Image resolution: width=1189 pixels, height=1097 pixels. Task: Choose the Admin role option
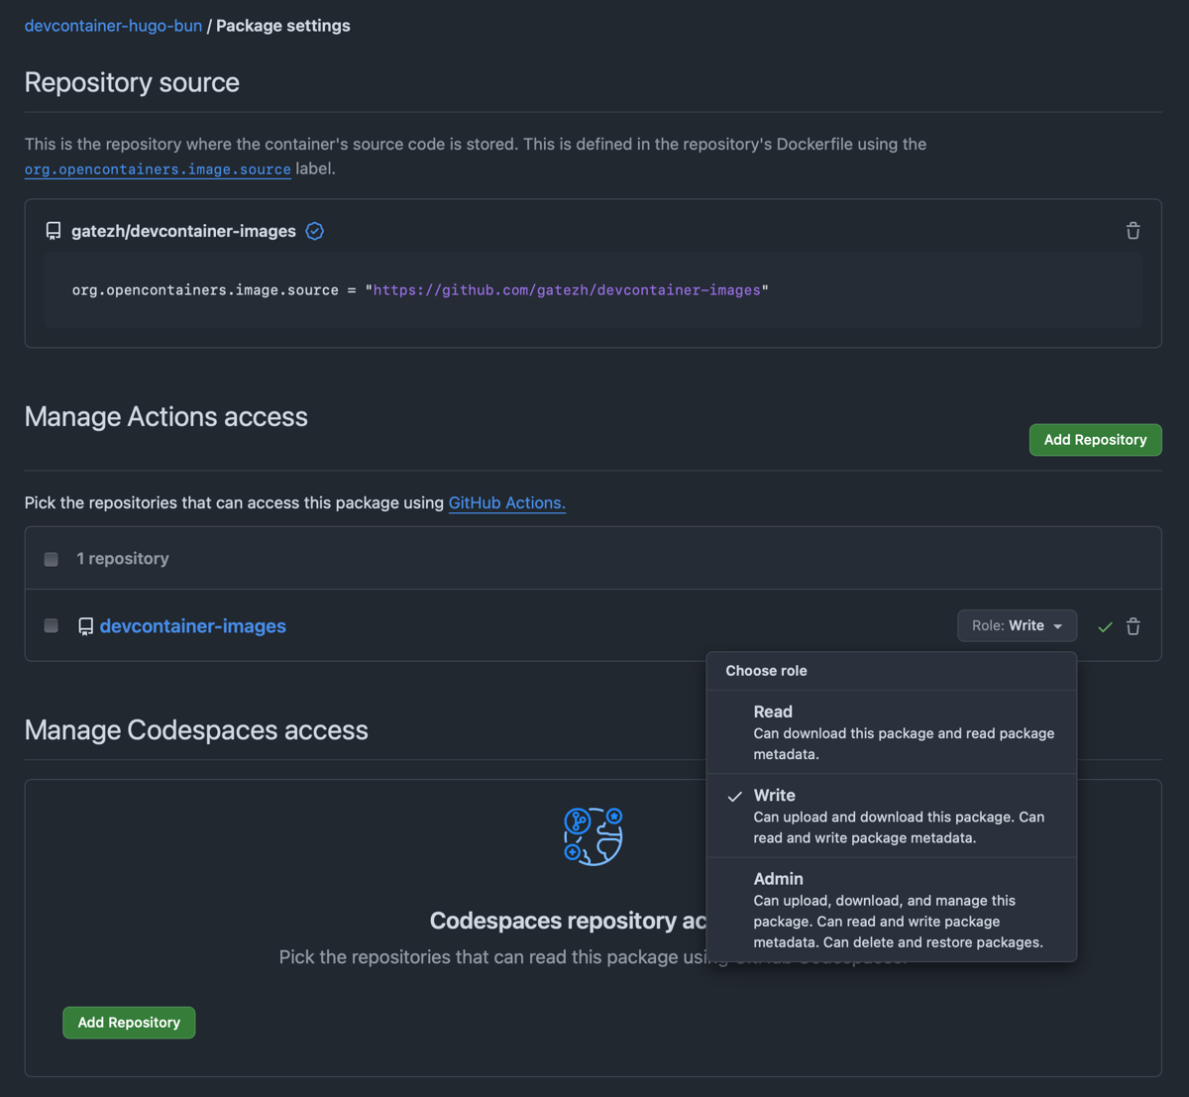(x=892, y=909)
